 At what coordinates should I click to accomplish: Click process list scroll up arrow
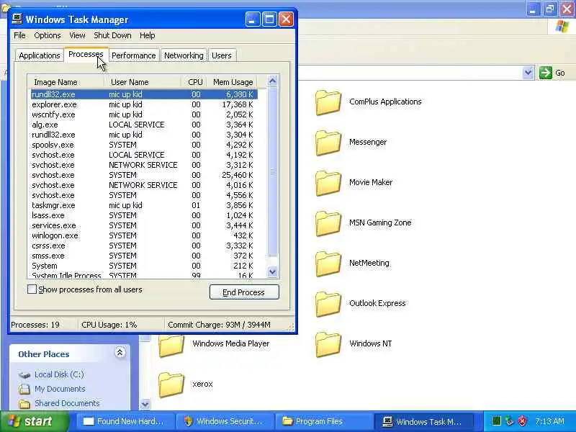tap(273, 81)
